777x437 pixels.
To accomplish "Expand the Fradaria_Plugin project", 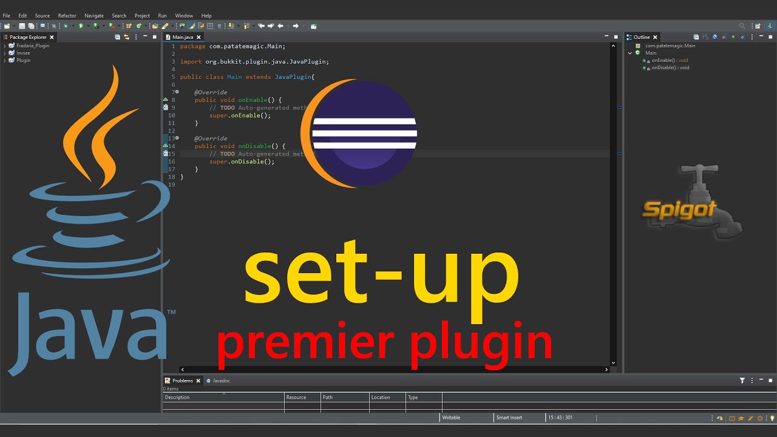I will pyautogui.click(x=5, y=46).
